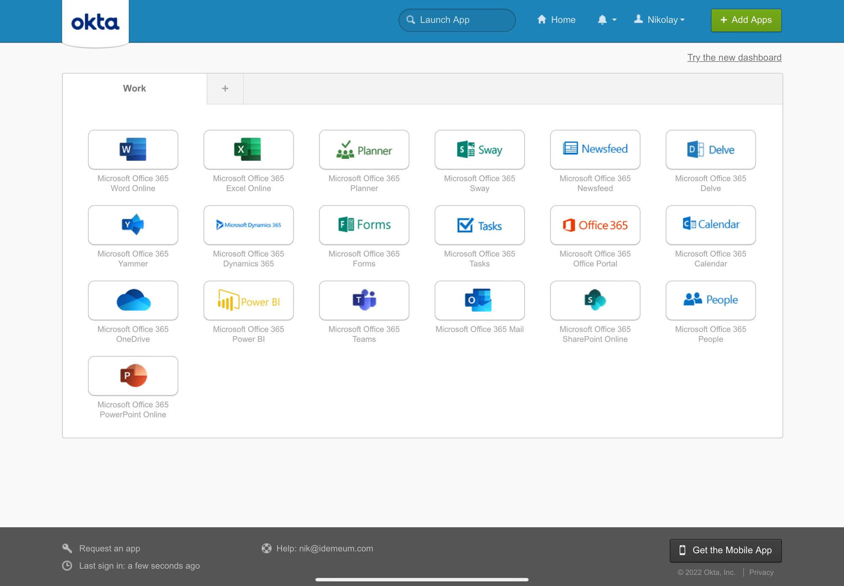
Task: Select the Work tab
Action: click(135, 88)
